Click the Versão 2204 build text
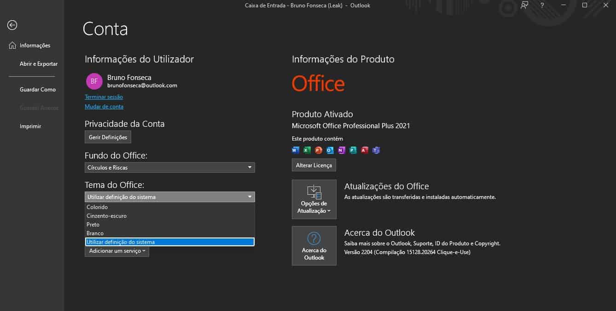 tap(407, 252)
